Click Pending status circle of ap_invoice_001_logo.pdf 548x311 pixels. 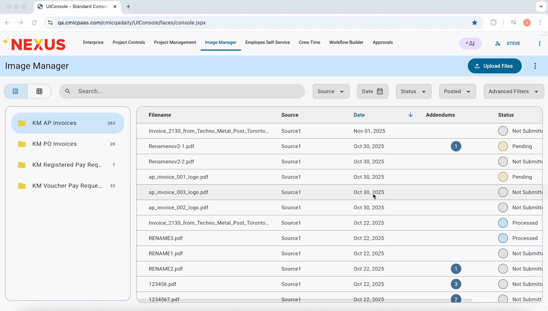point(503,177)
